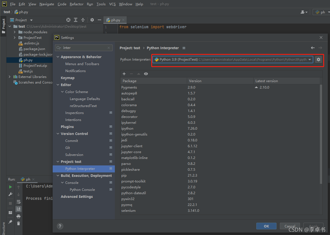Screen dimensions: 330x235
Task: Open the ph run configuration selector
Action: point(321,12)
